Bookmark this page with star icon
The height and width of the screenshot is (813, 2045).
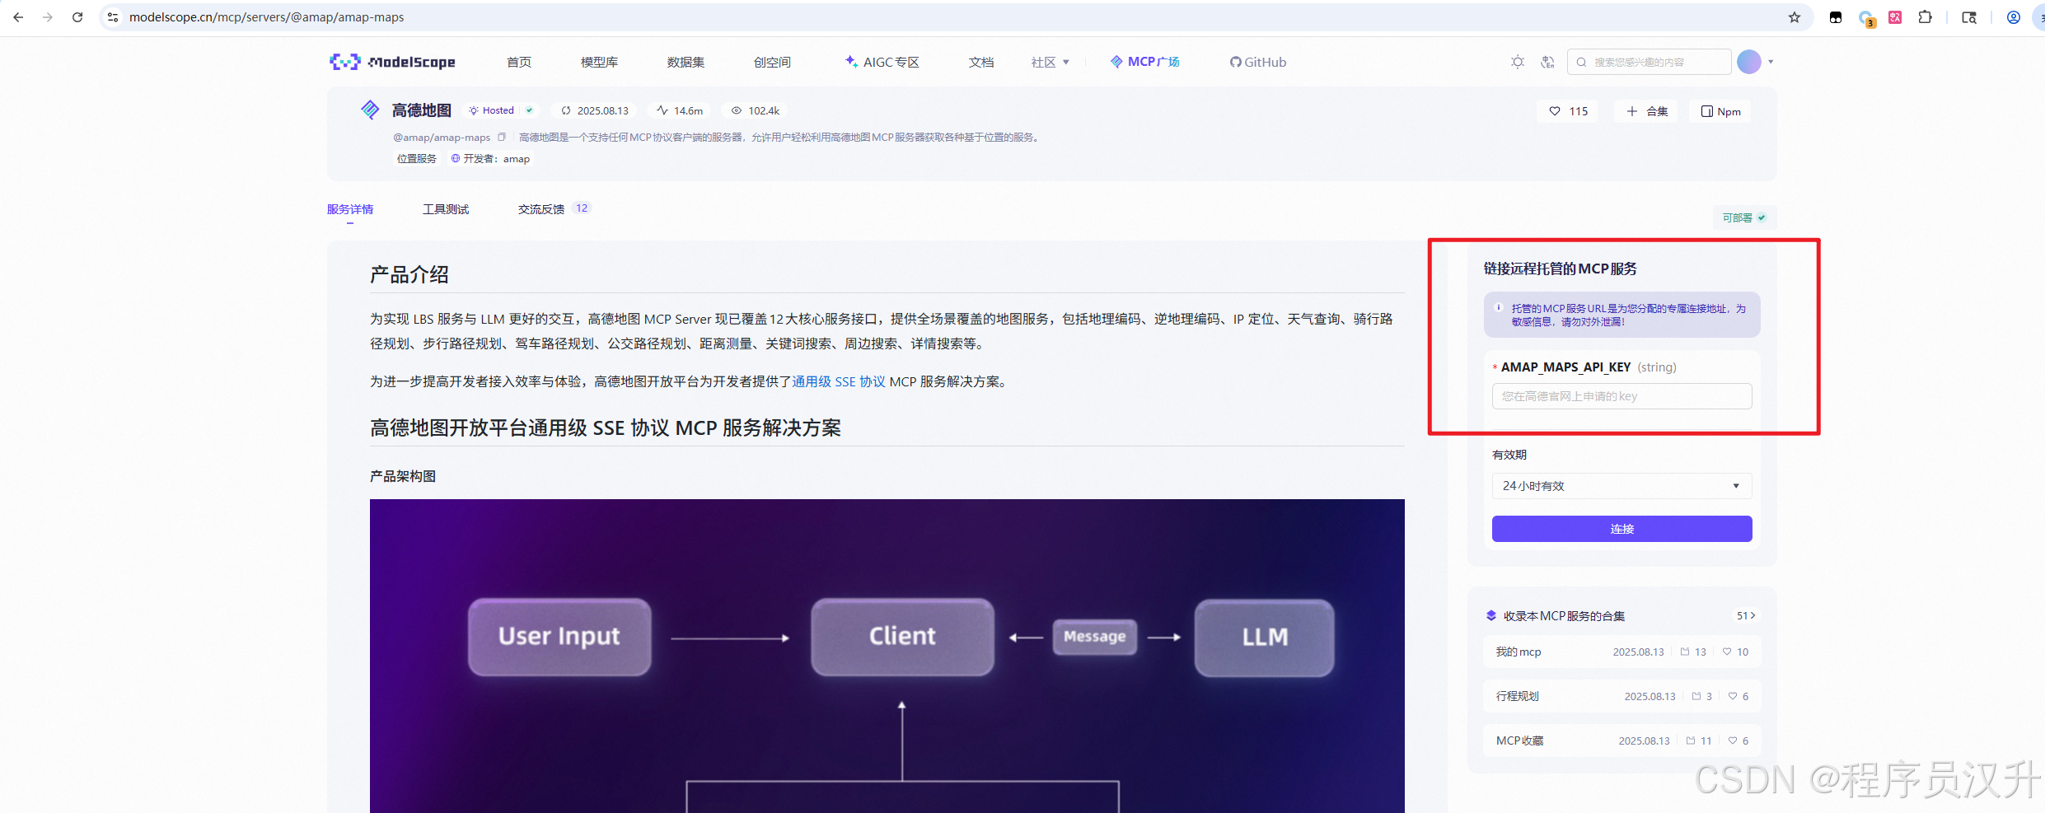pyautogui.click(x=1795, y=17)
